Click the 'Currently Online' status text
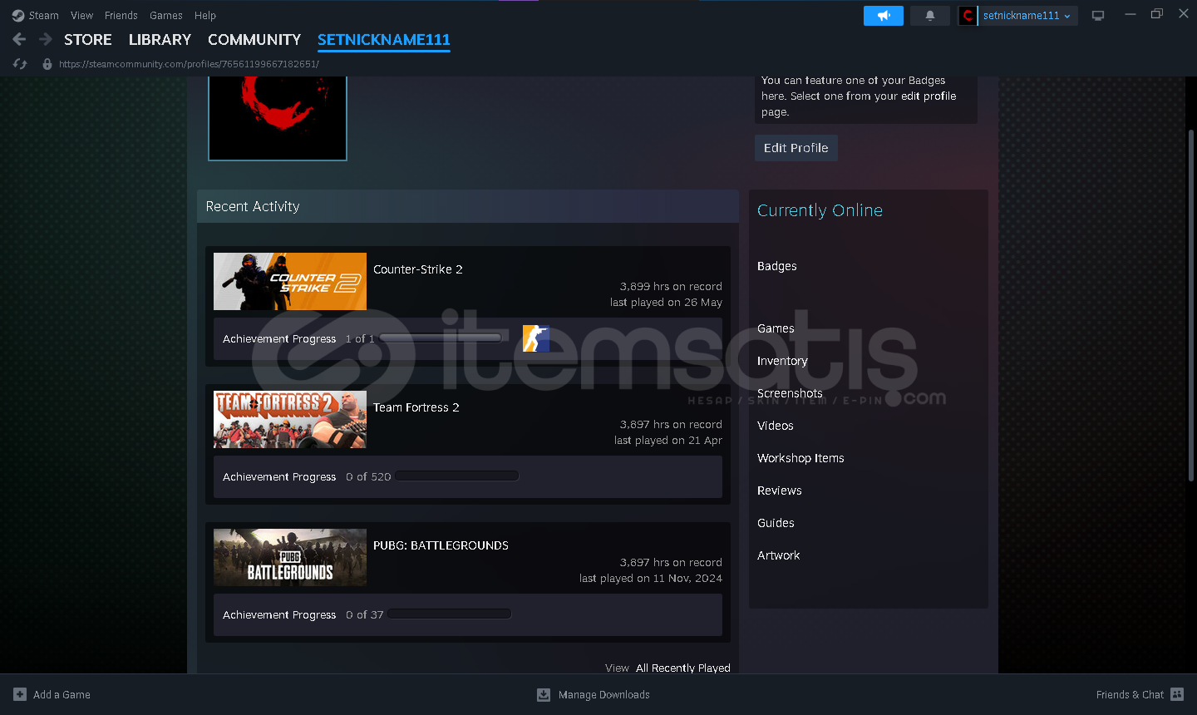Screen dimensions: 1197x715 pos(820,210)
